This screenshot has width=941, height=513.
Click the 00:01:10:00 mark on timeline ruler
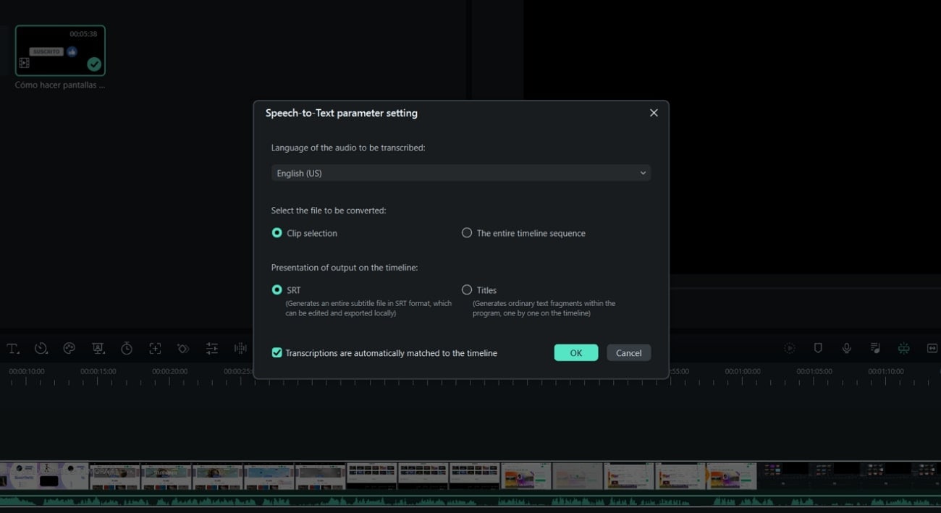point(886,371)
